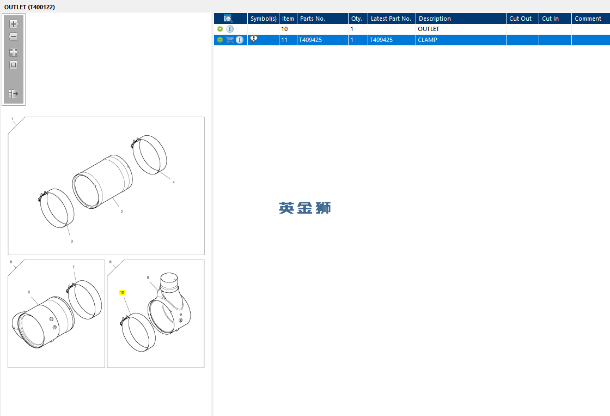Image resolution: width=610 pixels, height=416 pixels.
Task: Click item number 10 in the table
Action: (284, 29)
